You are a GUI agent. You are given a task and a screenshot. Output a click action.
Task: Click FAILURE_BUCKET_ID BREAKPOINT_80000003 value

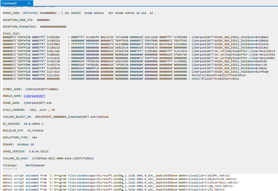72,117
